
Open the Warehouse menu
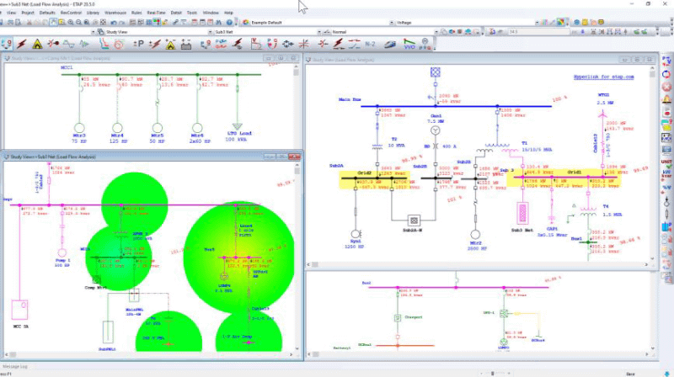coord(115,13)
